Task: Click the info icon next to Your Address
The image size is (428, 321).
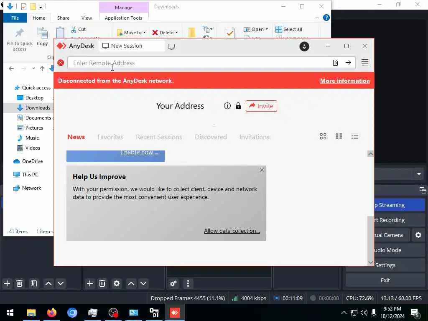Action: point(227,106)
